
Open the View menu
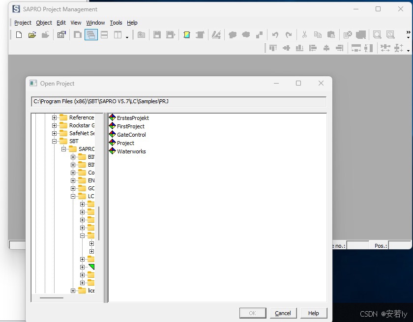pos(76,23)
